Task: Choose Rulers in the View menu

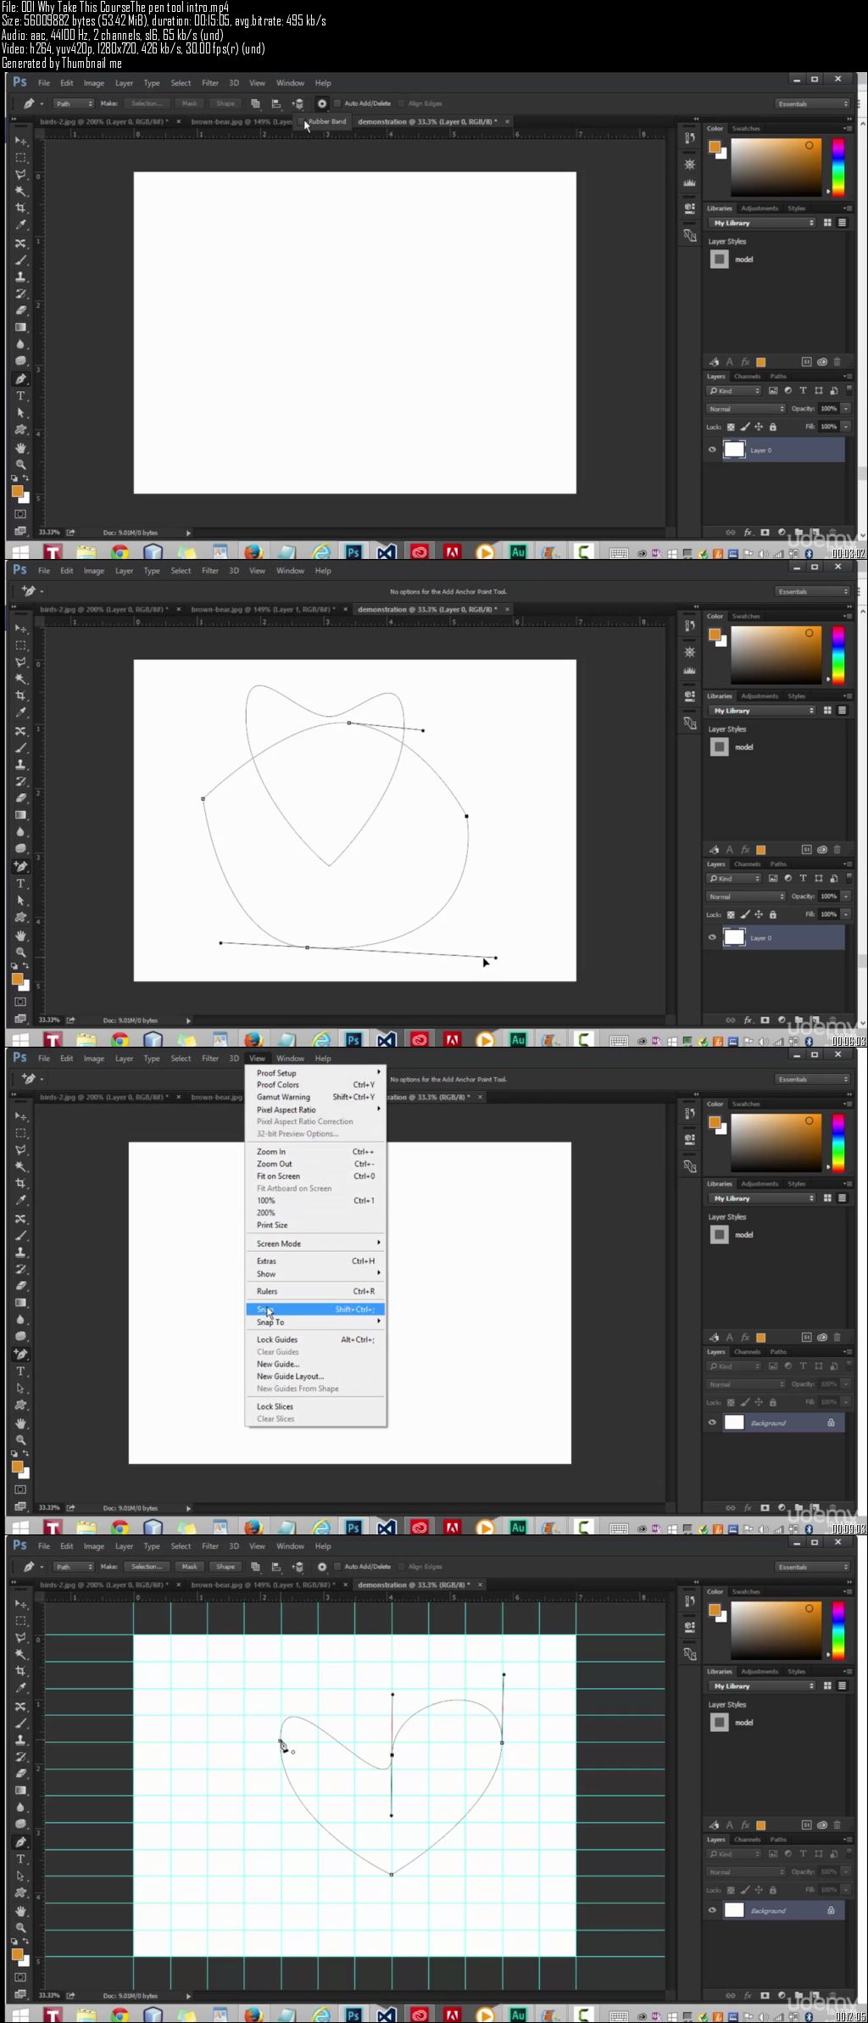Action: (315, 1291)
